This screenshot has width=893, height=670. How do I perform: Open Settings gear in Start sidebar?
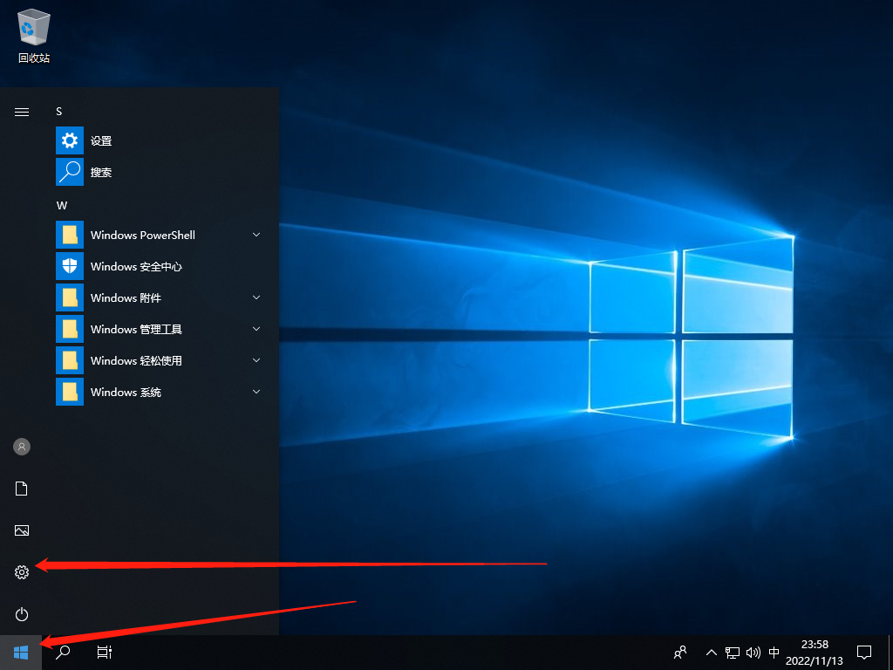coord(22,572)
